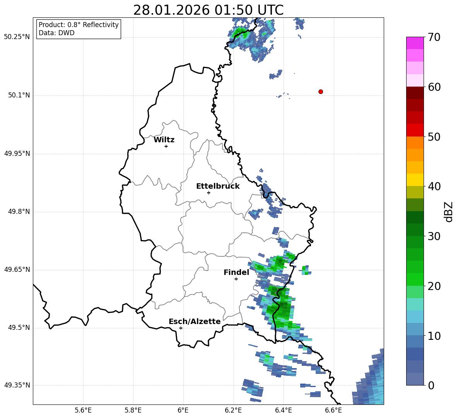
Task: Click the 49.5°N latitude label
Action: click(19, 328)
